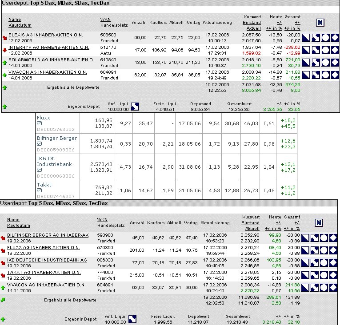Click the Gesamtwert value 13.218.43

(x=237, y=322)
